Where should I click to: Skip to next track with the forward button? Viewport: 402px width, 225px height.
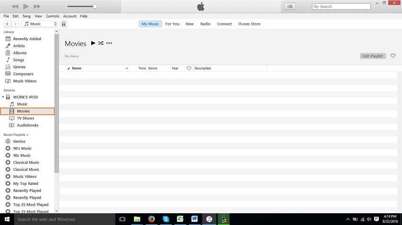coord(37,7)
